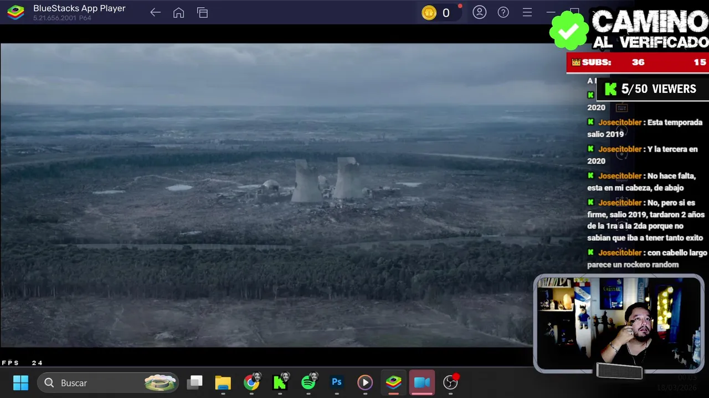
Task: Minimize the BlueStacks window
Action: tap(551, 12)
